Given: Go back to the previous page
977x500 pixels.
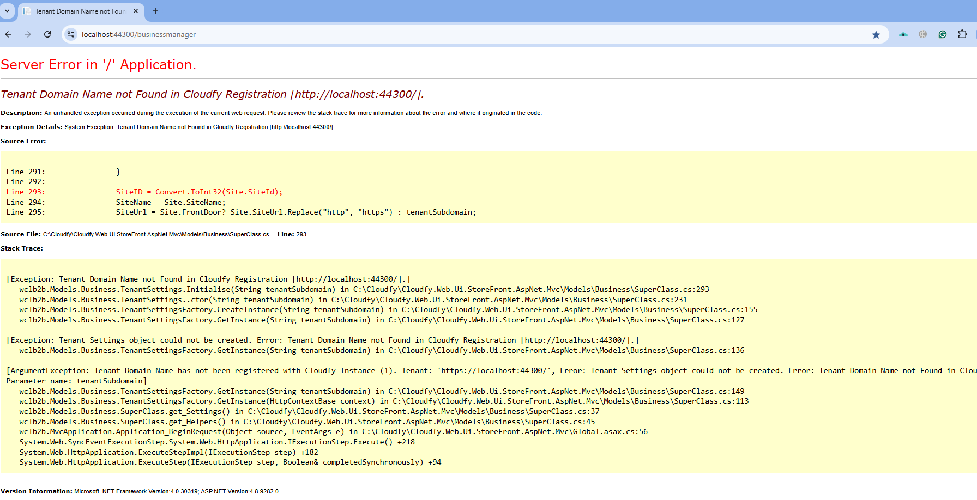Looking at the screenshot, I should coord(9,34).
